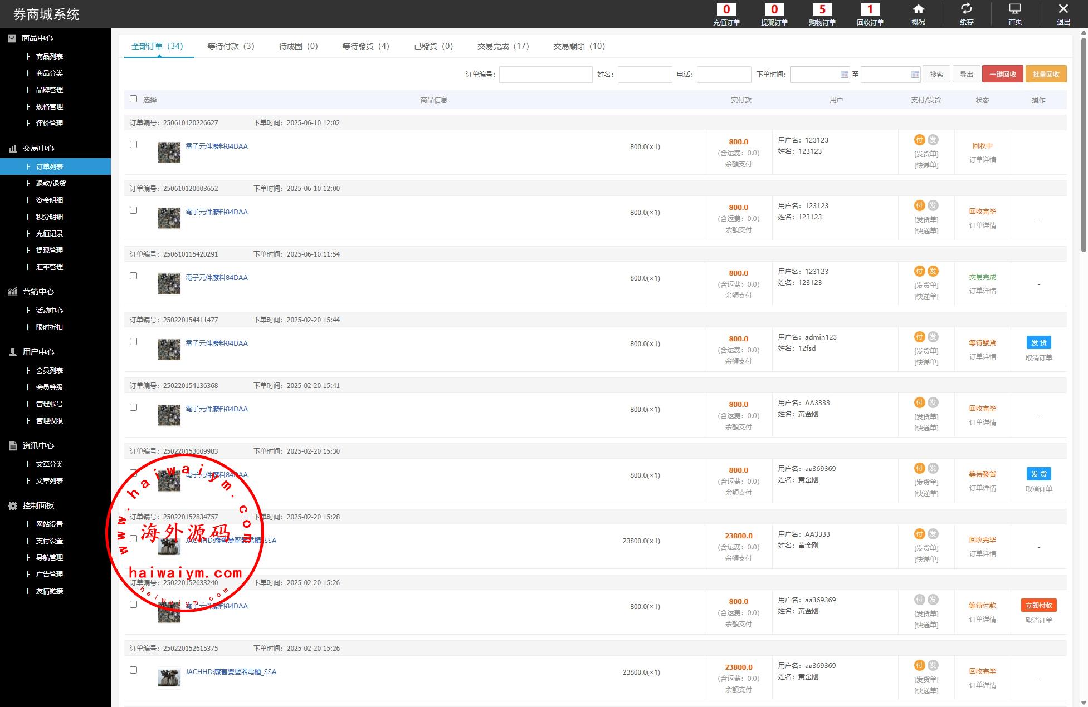The height and width of the screenshot is (707, 1088).
Task: Open 首页 monitor icon in header
Action: pos(1015,9)
